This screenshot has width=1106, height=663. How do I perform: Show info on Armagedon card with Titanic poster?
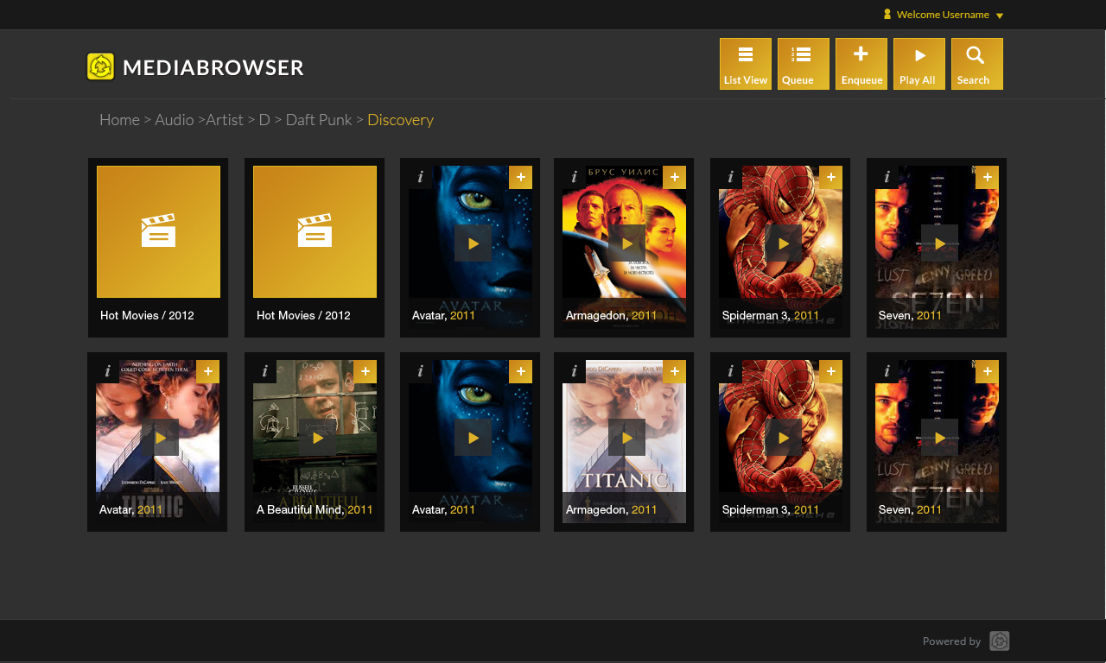574,371
